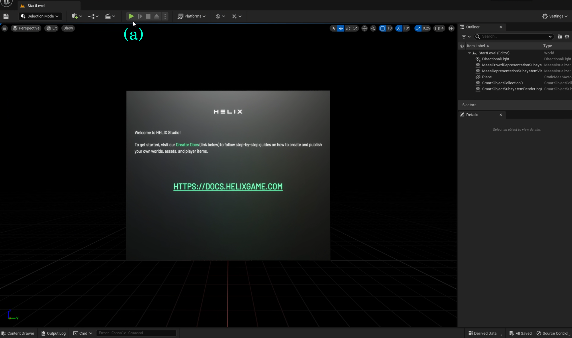Image resolution: width=572 pixels, height=338 pixels.
Task: Open the Perspective view menu
Action: 26,28
